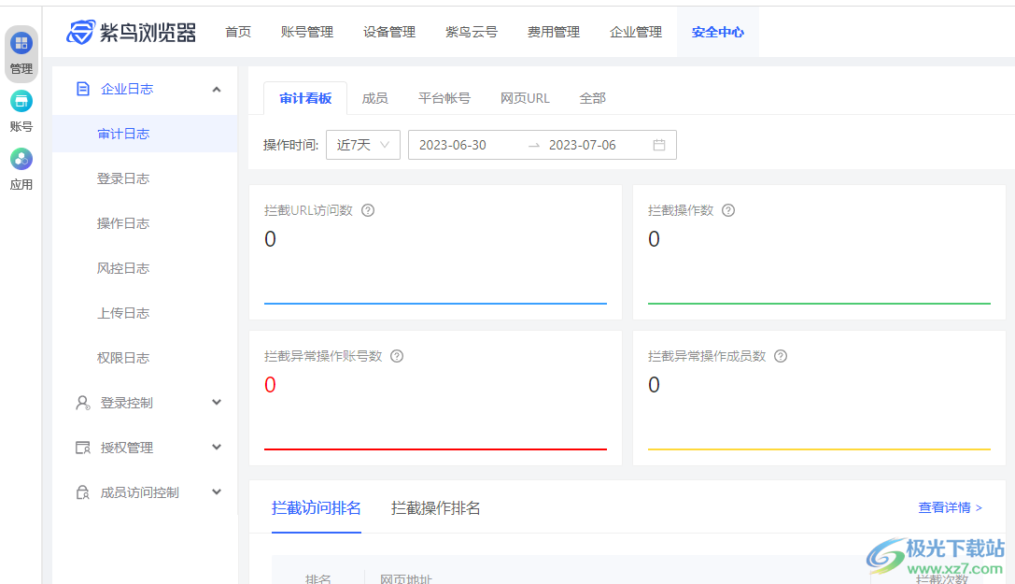Screen dimensions: 1015x584
Task: Collapse the 企业日志 section chevron
Action: click(217, 90)
